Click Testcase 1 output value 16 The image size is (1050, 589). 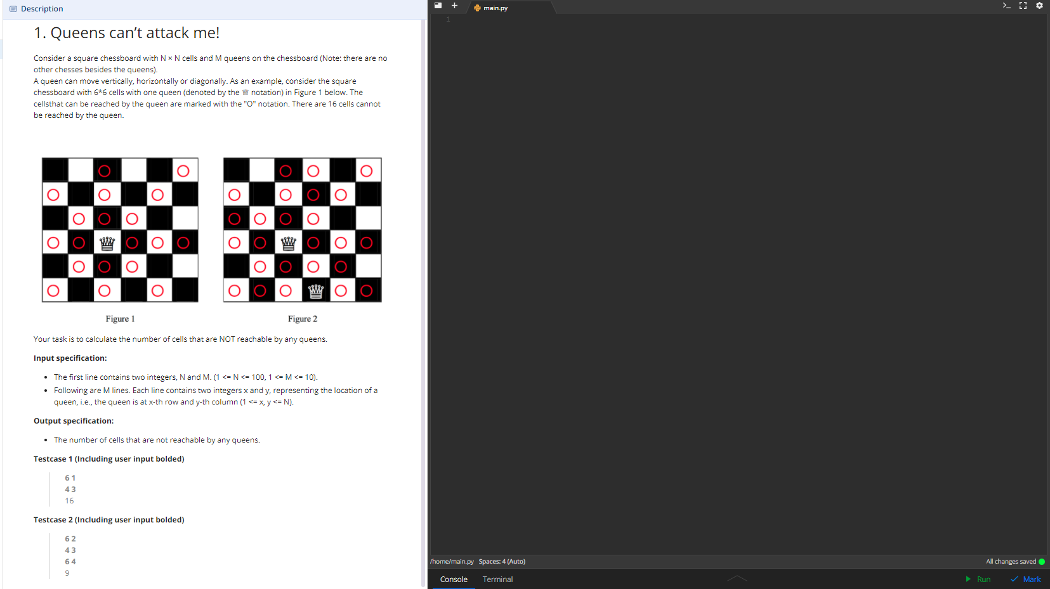pos(69,501)
